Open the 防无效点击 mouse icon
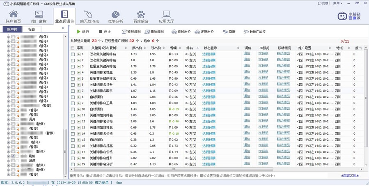 point(89,16)
